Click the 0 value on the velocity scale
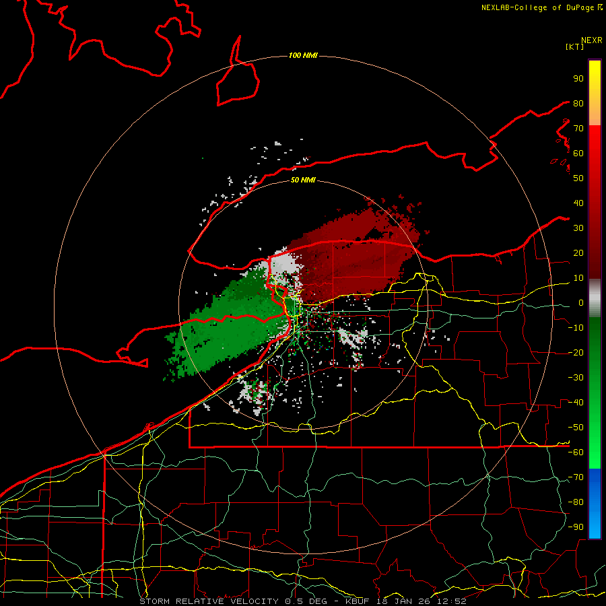The image size is (606, 606). 581,302
